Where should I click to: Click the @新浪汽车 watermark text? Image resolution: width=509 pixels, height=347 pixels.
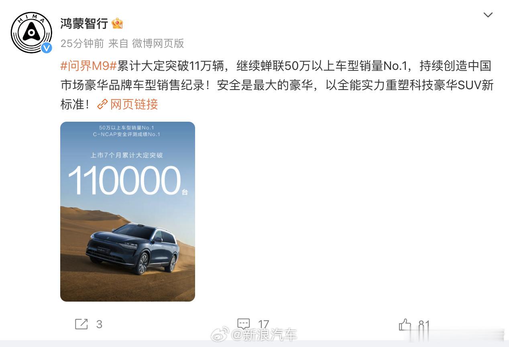(x=264, y=335)
